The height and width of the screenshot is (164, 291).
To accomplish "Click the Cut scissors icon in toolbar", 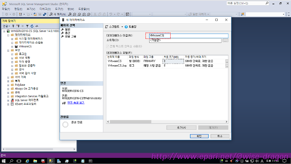I will click(95, 14).
